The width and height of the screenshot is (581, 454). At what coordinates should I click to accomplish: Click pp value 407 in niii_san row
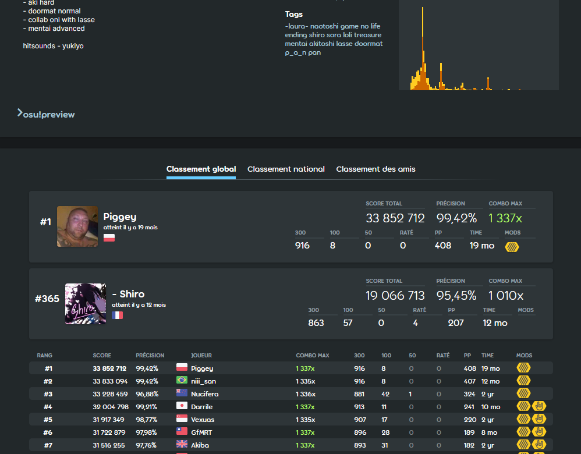(470, 381)
